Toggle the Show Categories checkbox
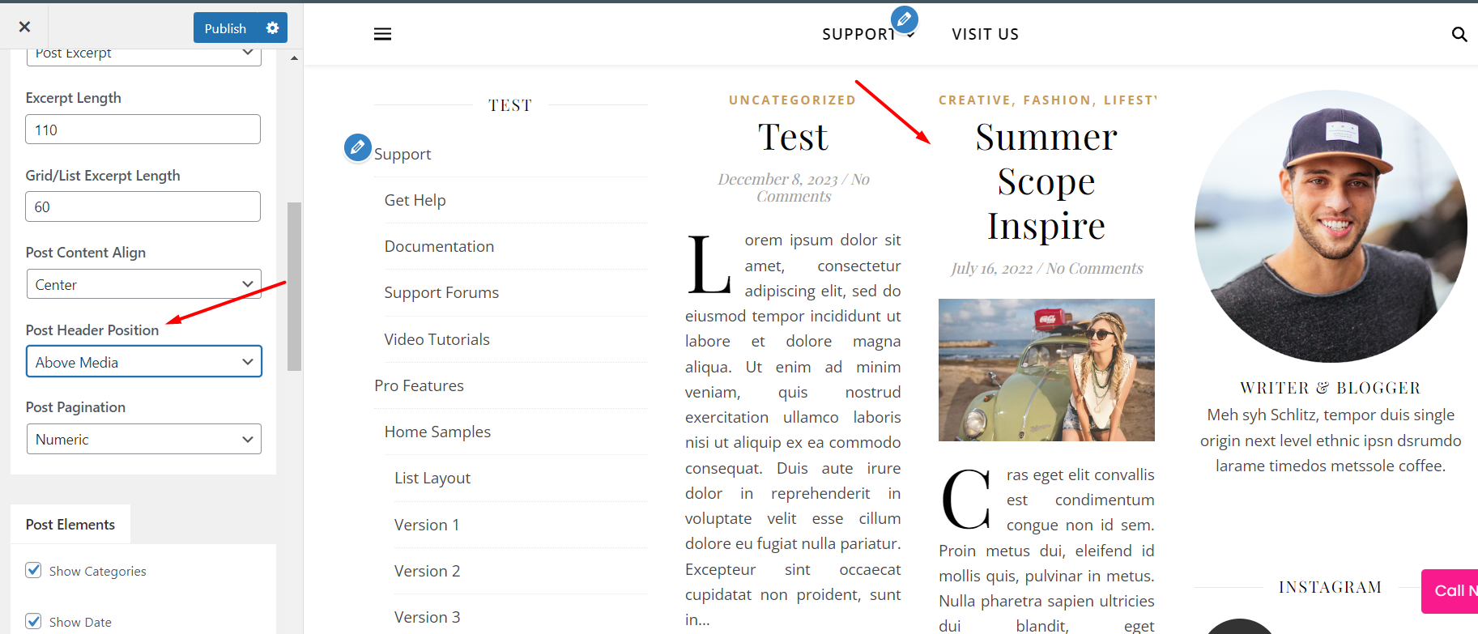Image resolution: width=1478 pixels, height=634 pixels. (x=33, y=570)
